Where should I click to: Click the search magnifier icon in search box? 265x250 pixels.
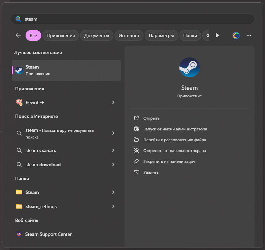coord(18,19)
